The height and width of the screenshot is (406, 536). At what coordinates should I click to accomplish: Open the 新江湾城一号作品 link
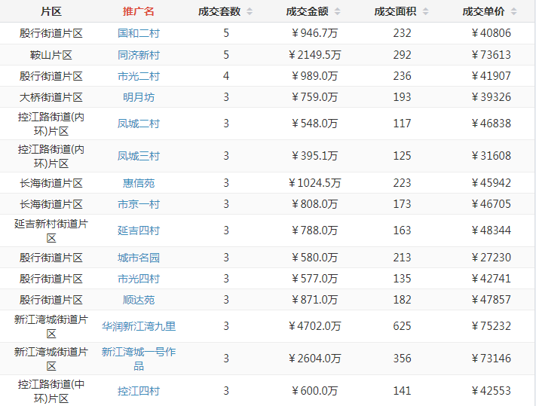pyautogui.click(x=139, y=359)
